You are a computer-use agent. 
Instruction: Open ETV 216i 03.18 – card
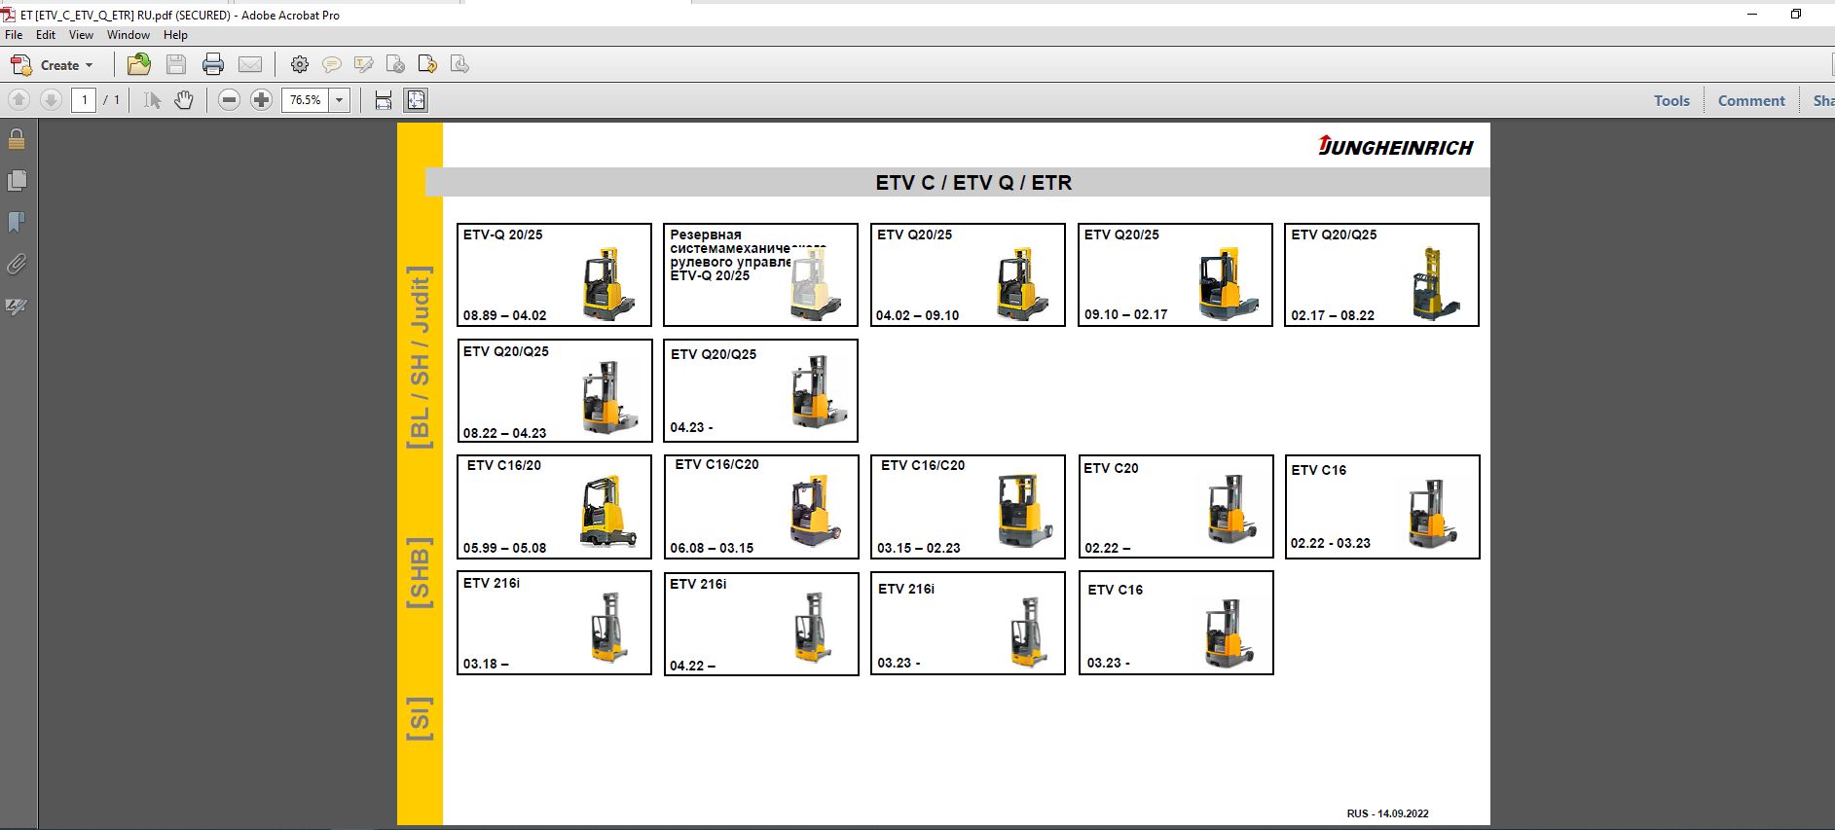coord(554,623)
